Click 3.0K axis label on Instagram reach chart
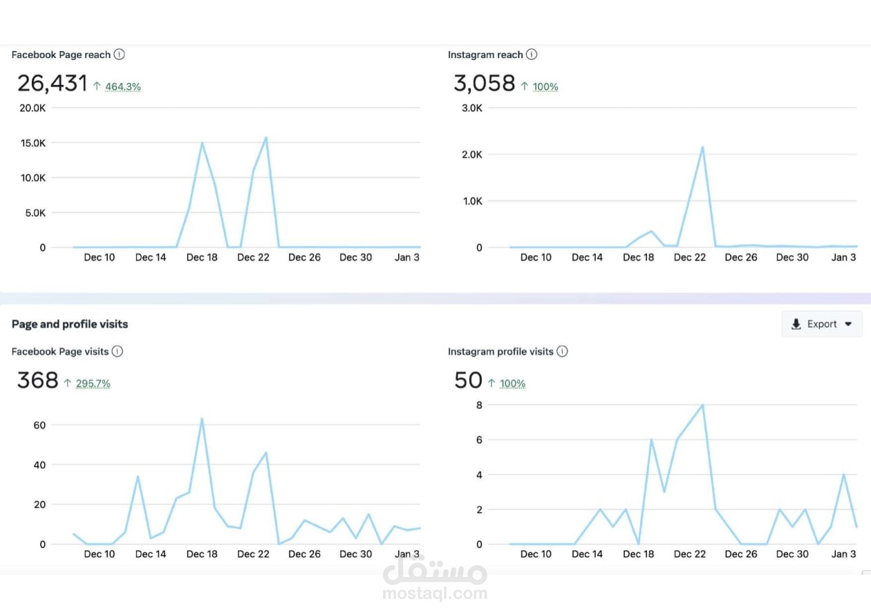The height and width of the screenshot is (615, 871). coord(471,108)
